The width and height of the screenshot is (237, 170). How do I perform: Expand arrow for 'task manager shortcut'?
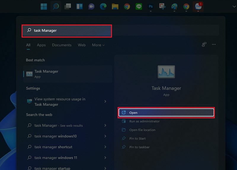click(105, 147)
